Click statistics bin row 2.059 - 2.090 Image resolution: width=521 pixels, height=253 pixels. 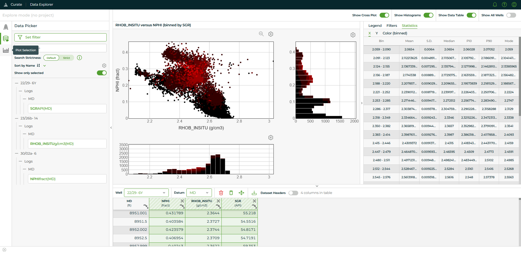click(441, 49)
